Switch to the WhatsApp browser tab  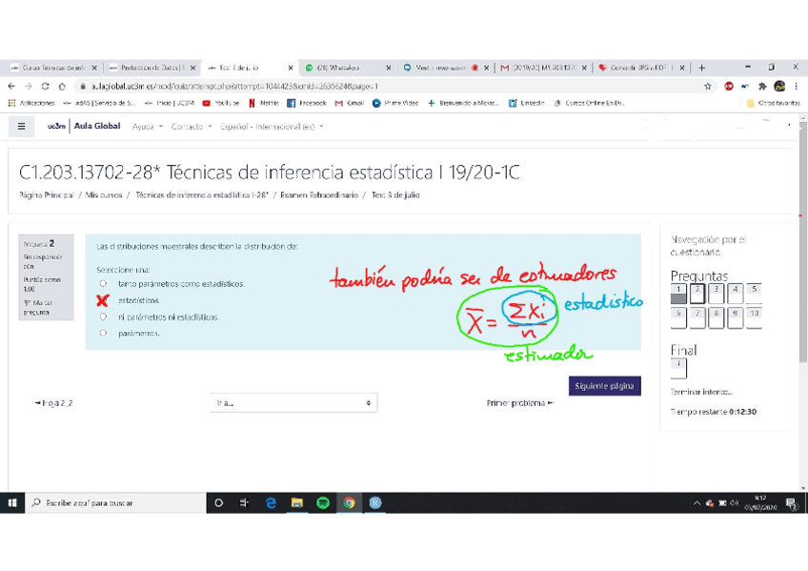click(346, 68)
